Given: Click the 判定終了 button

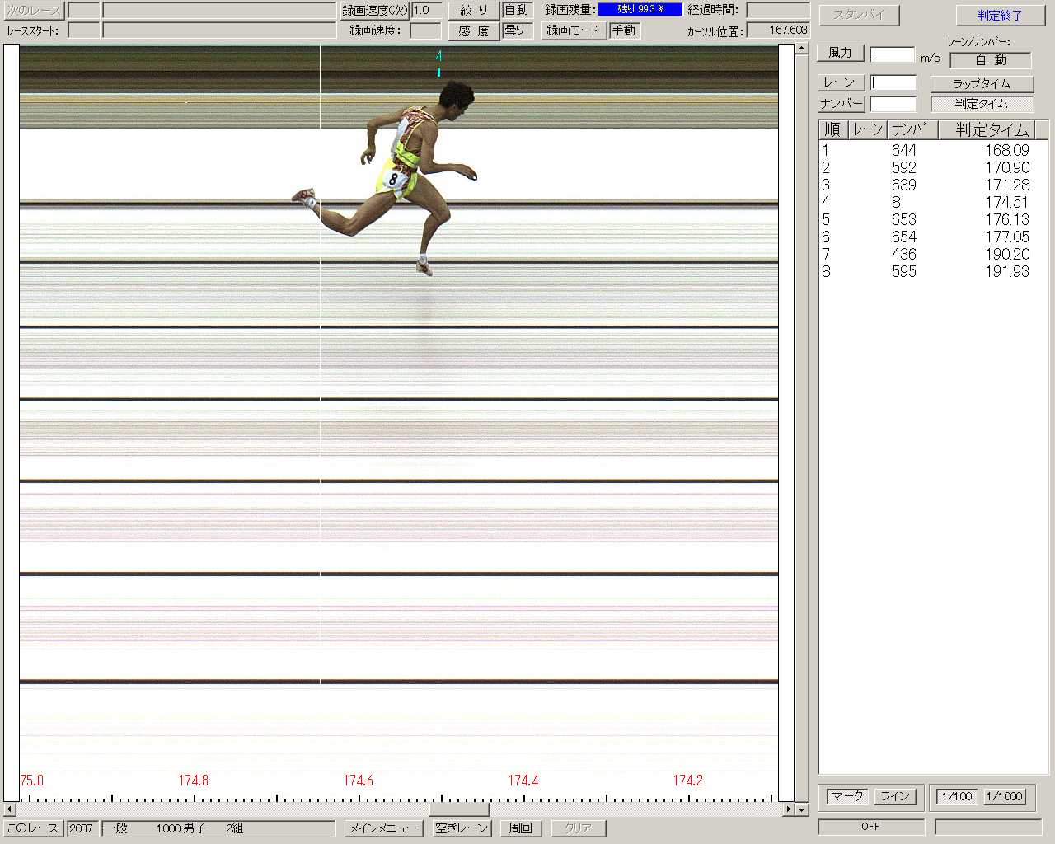Looking at the screenshot, I should [x=999, y=16].
